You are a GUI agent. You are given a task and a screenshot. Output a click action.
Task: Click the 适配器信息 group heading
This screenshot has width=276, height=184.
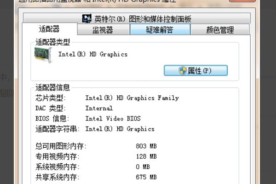click(52, 87)
